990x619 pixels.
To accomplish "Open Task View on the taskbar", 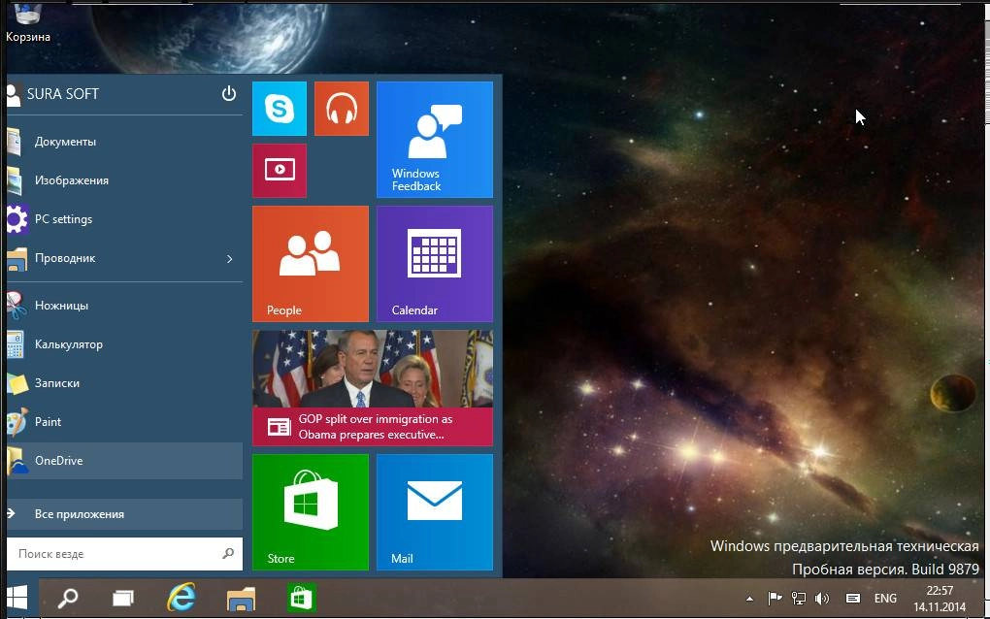I will [x=123, y=598].
